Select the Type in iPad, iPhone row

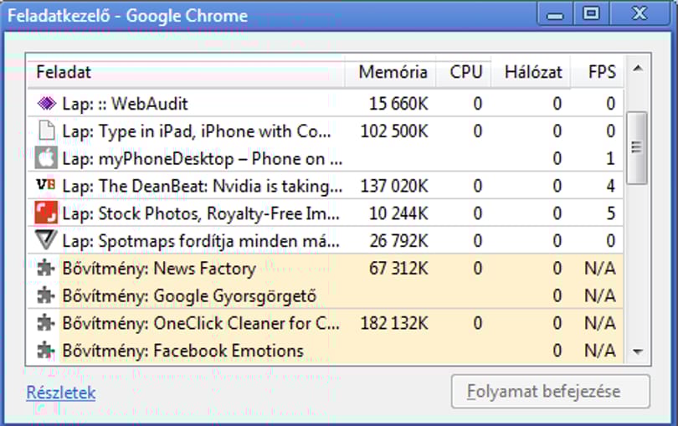pos(326,131)
